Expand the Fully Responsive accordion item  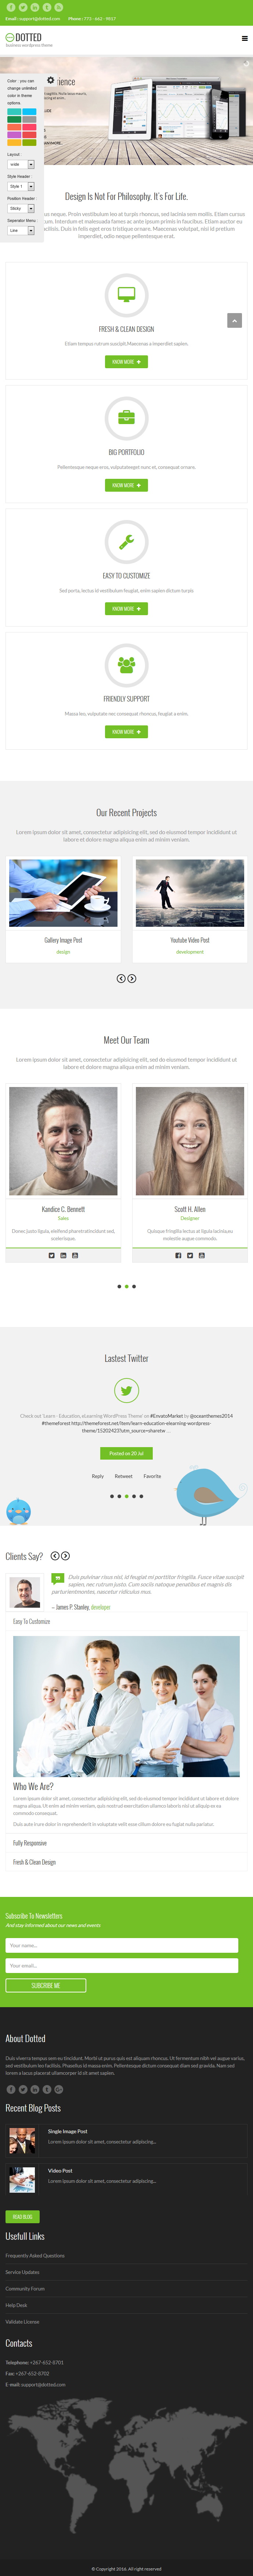pyautogui.click(x=126, y=1843)
